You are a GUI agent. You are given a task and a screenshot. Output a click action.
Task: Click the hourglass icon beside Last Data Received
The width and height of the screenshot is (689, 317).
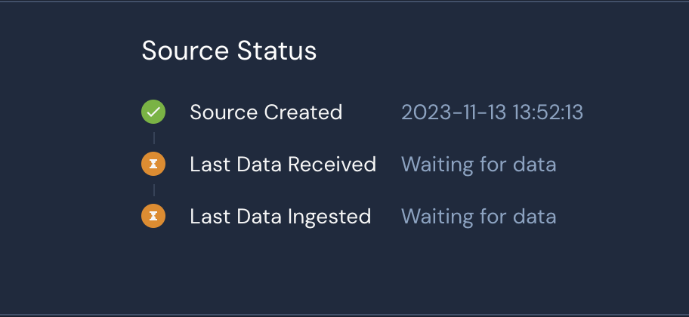[153, 165]
